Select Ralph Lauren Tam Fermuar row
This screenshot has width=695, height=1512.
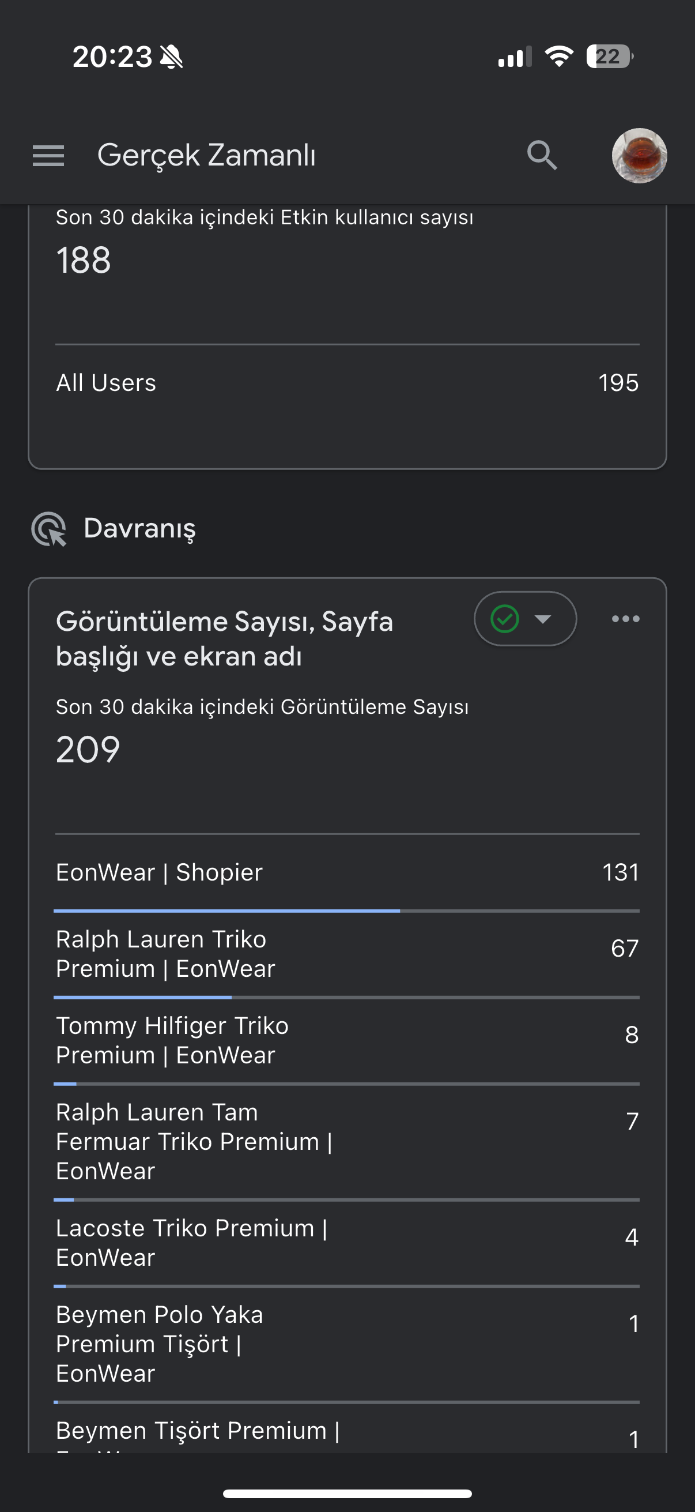(347, 1142)
